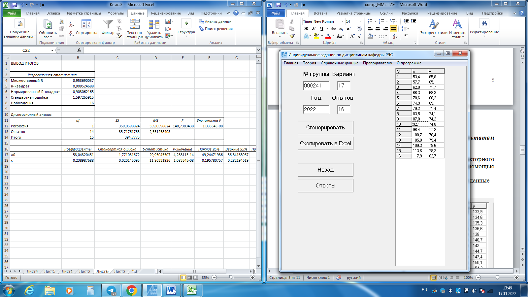The image size is (528, 297).
Task: Click Скопировать в Excel button
Action: point(325,143)
